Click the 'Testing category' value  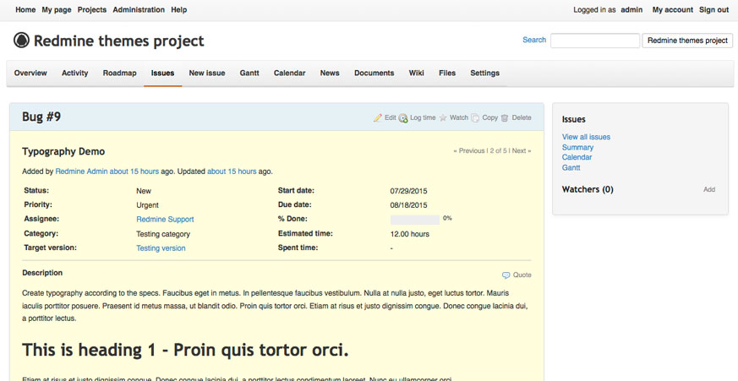click(x=163, y=234)
